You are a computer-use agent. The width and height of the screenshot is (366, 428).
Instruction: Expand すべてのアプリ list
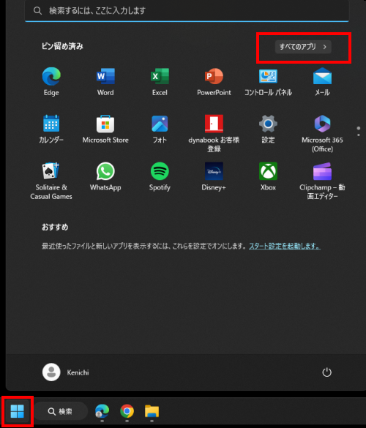(x=303, y=47)
